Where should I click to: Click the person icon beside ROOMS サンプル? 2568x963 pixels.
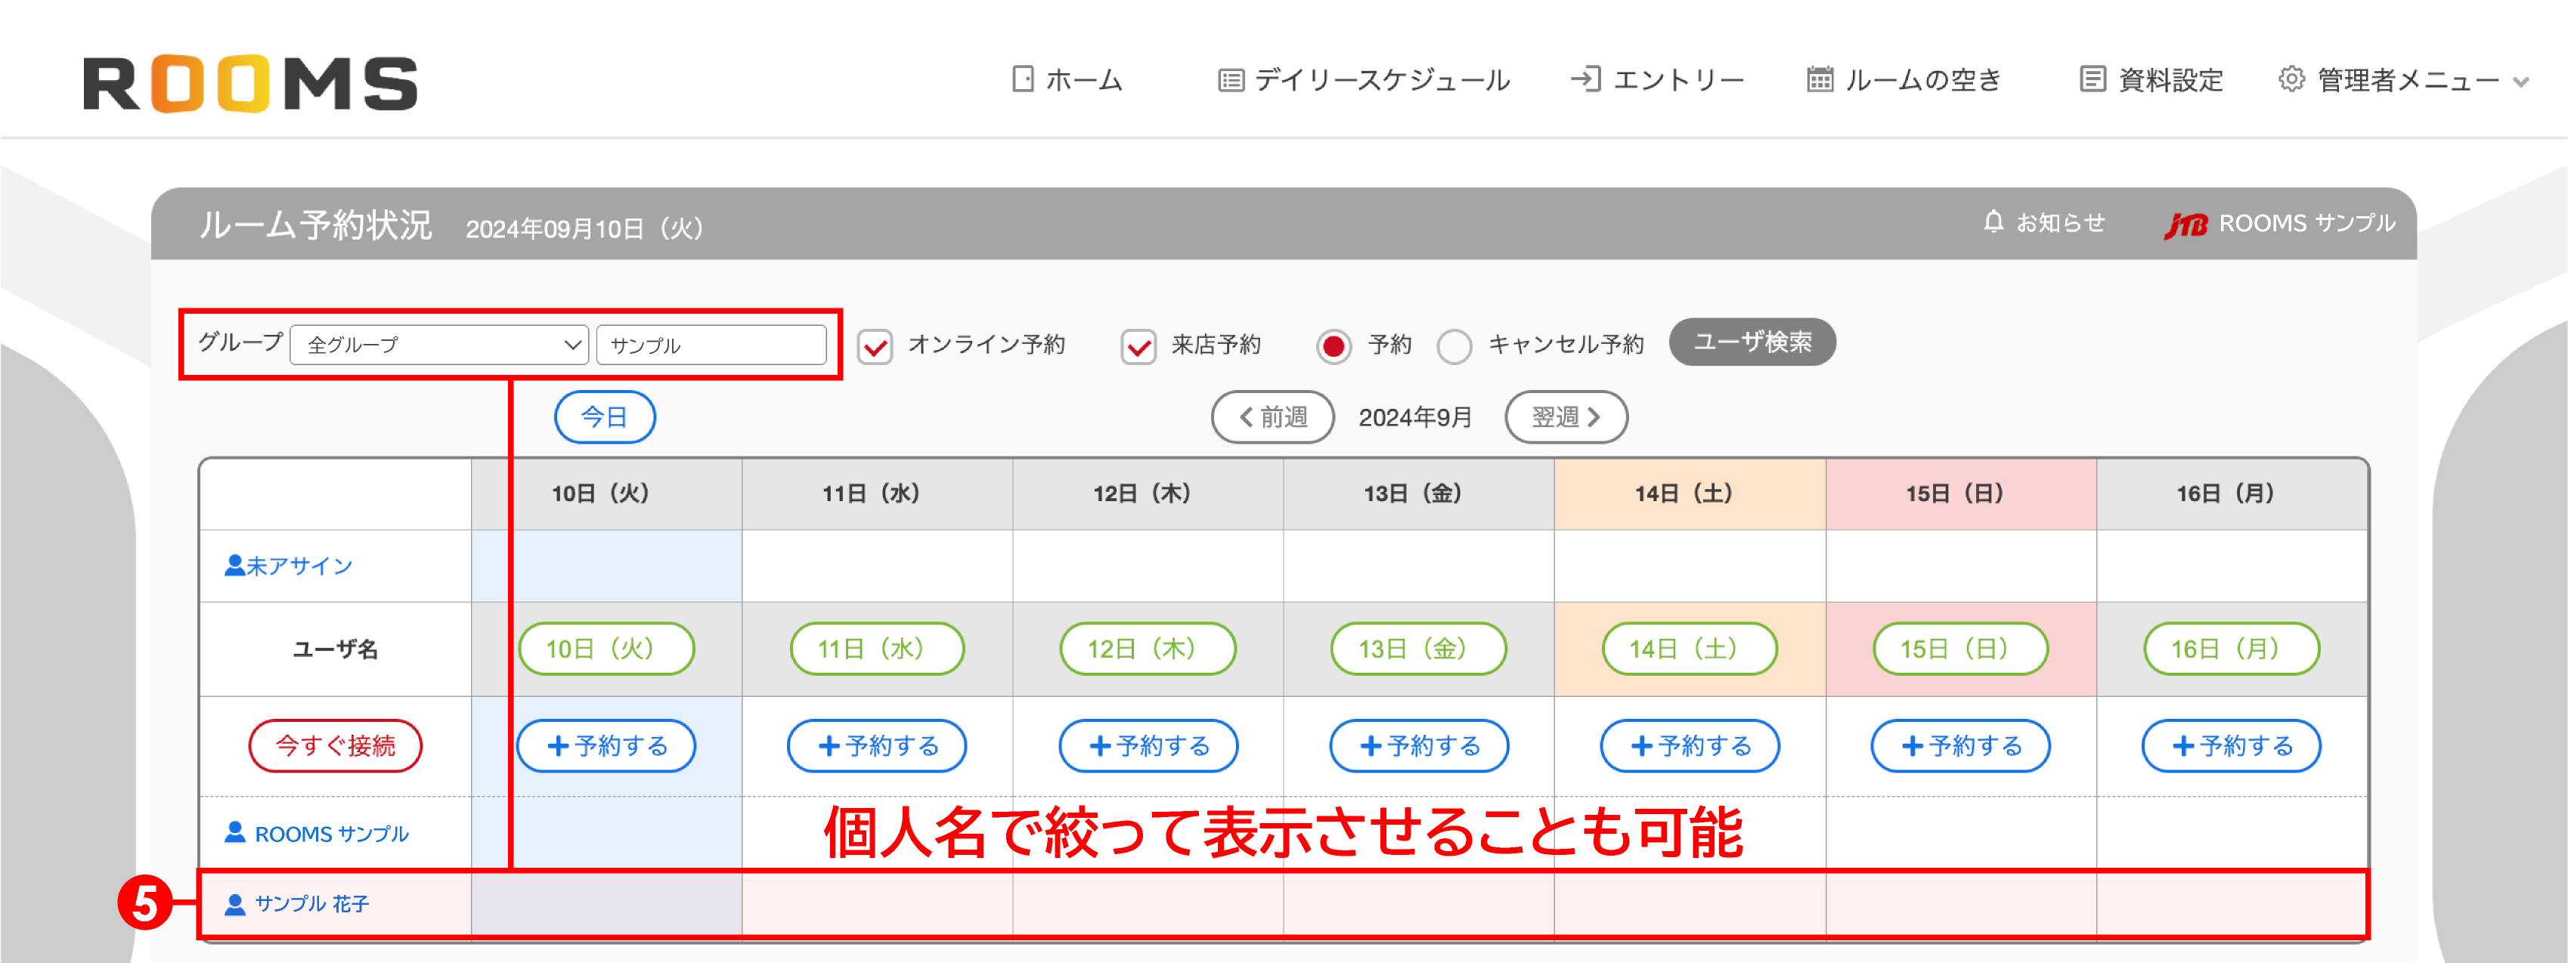click(235, 832)
